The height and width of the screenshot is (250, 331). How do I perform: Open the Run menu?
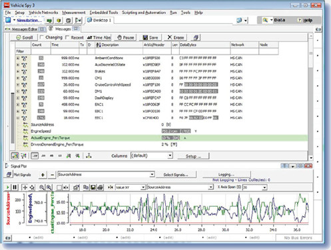point(173,13)
